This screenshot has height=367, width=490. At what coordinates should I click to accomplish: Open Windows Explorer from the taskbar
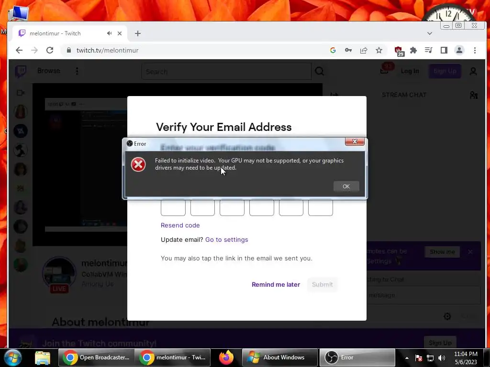pos(43,357)
